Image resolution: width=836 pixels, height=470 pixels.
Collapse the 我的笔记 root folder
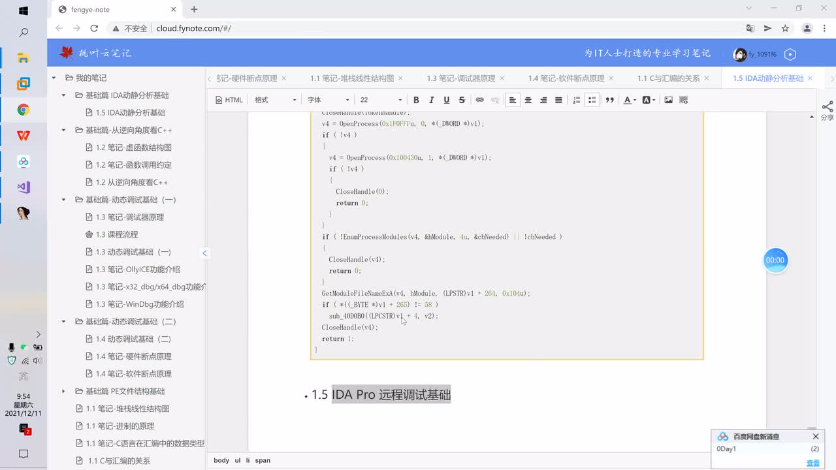coord(54,78)
